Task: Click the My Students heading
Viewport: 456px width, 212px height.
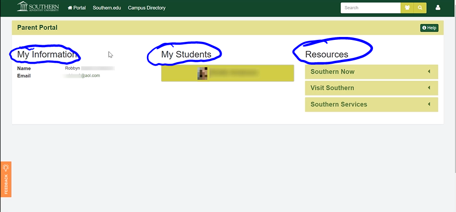Action: coord(186,54)
